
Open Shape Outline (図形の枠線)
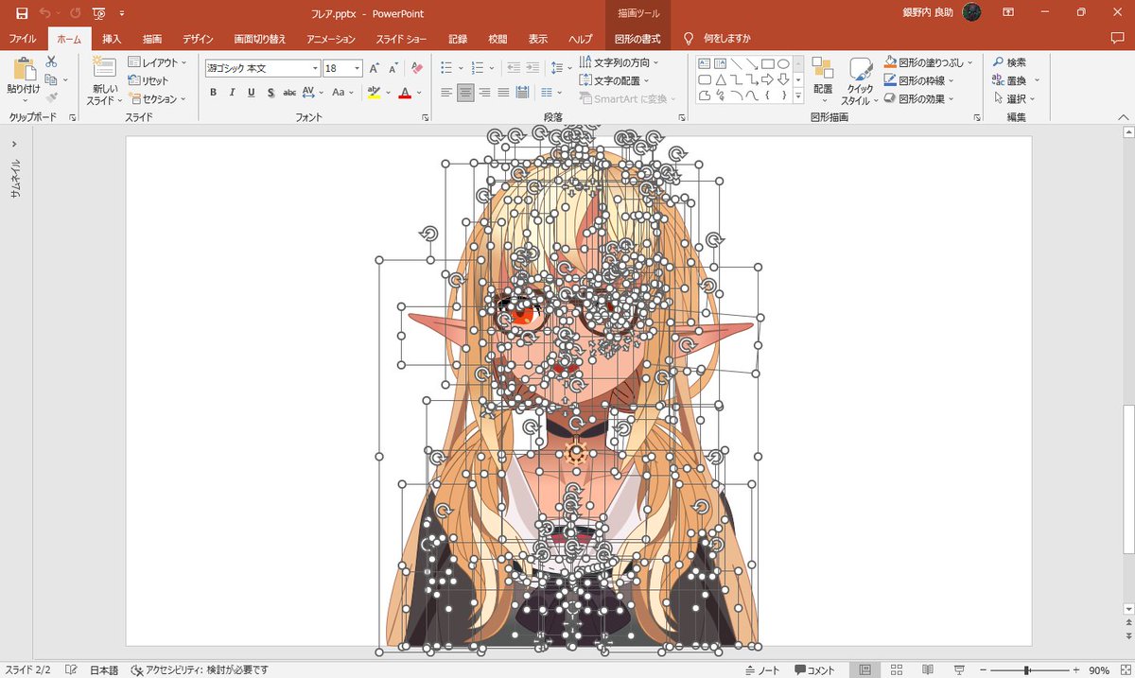point(917,80)
